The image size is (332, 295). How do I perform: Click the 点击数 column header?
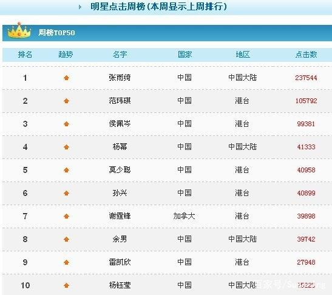click(306, 55)
